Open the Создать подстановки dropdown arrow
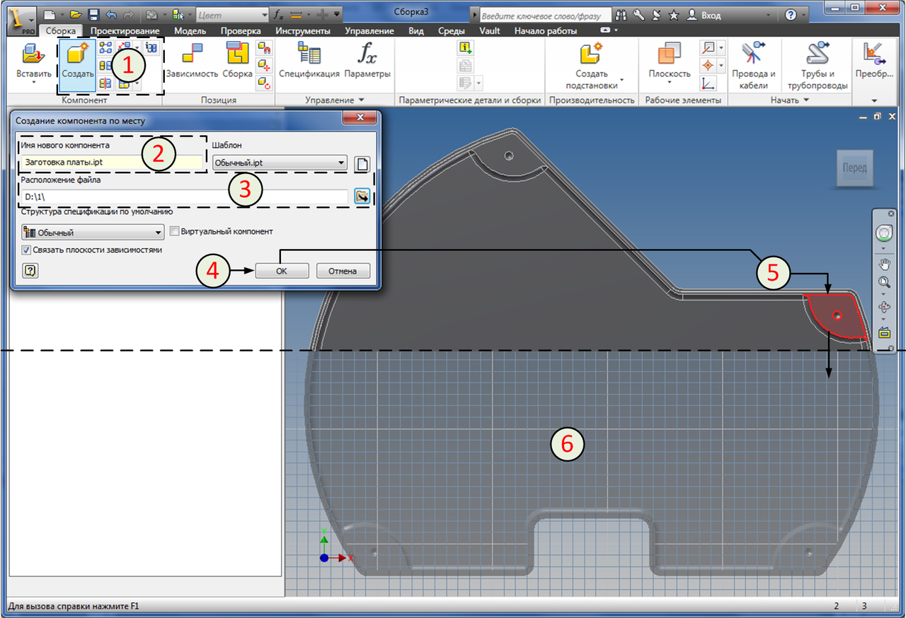Viewport: 906px width, 618px height. tap(622, 79)
